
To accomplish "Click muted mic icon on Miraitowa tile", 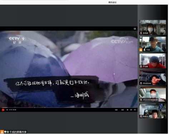I will (141, 83).
